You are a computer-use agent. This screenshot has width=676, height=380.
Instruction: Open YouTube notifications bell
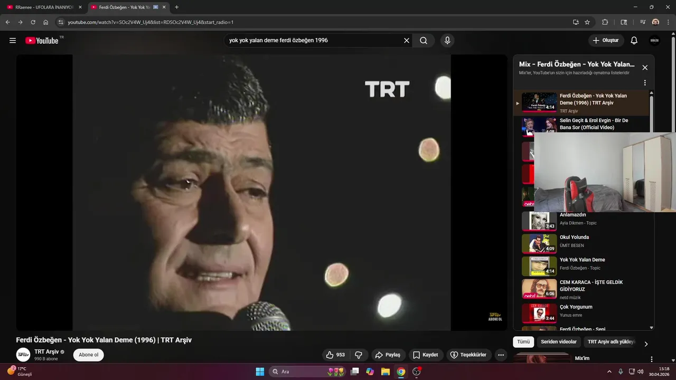coord(634,41)
